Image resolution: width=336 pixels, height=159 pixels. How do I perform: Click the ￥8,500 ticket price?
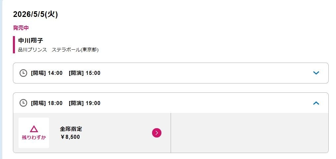[x=70, y=137]
